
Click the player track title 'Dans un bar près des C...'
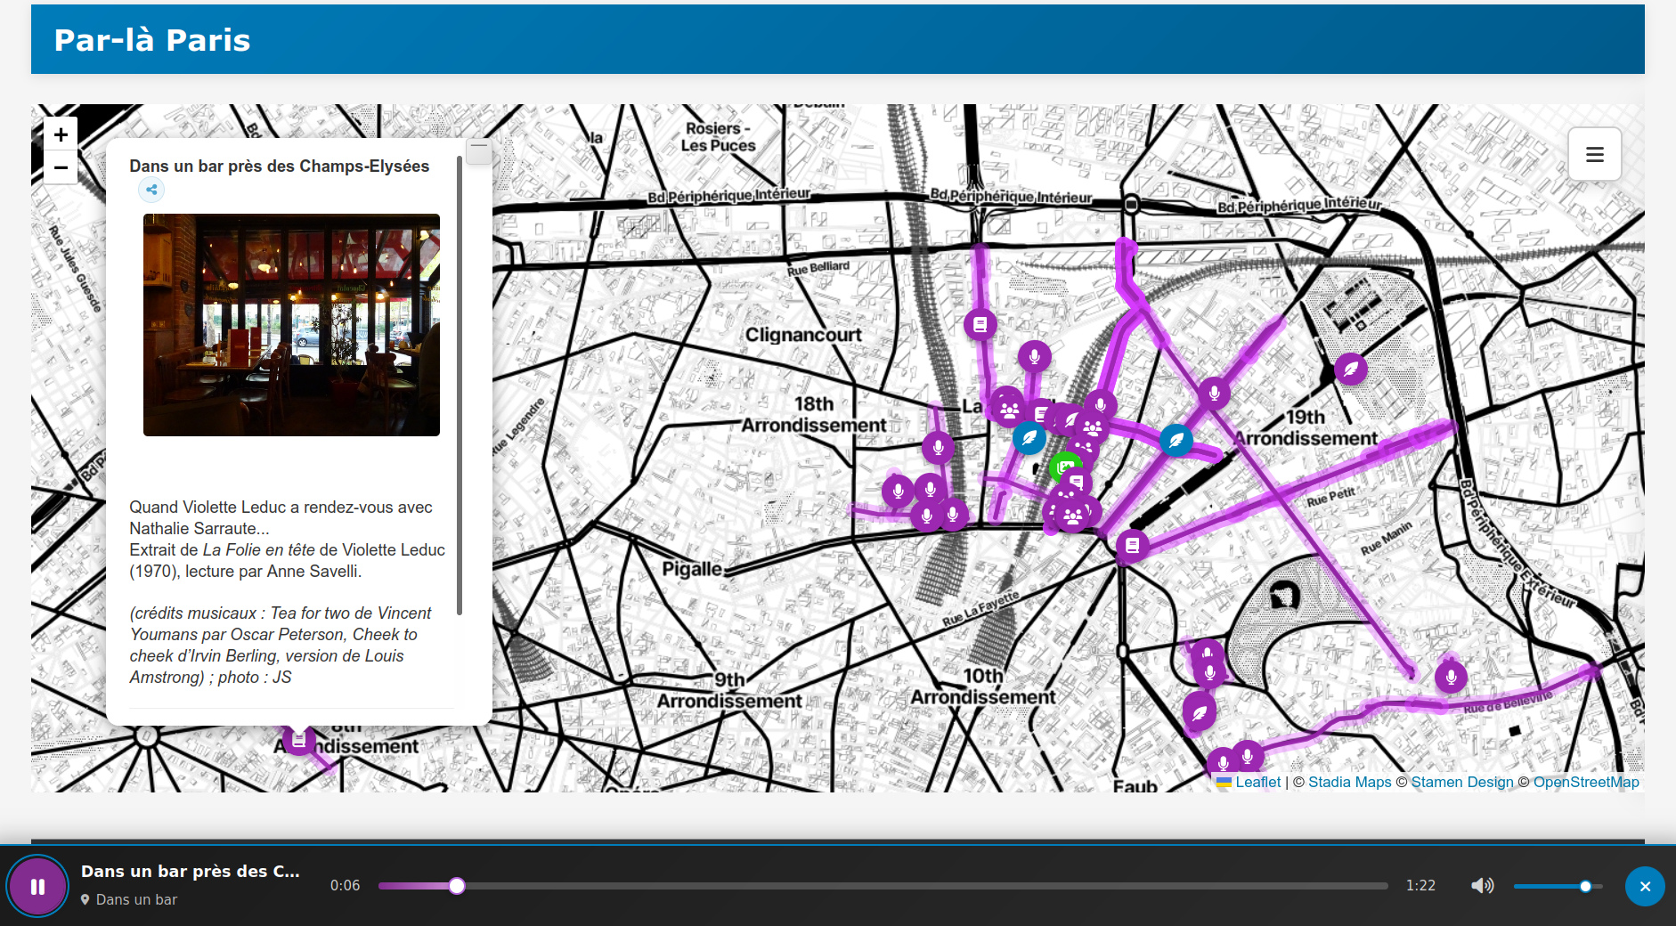[191, 872]
